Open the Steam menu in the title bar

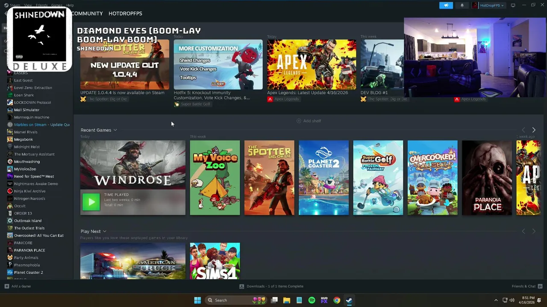(x=15, y=5)
